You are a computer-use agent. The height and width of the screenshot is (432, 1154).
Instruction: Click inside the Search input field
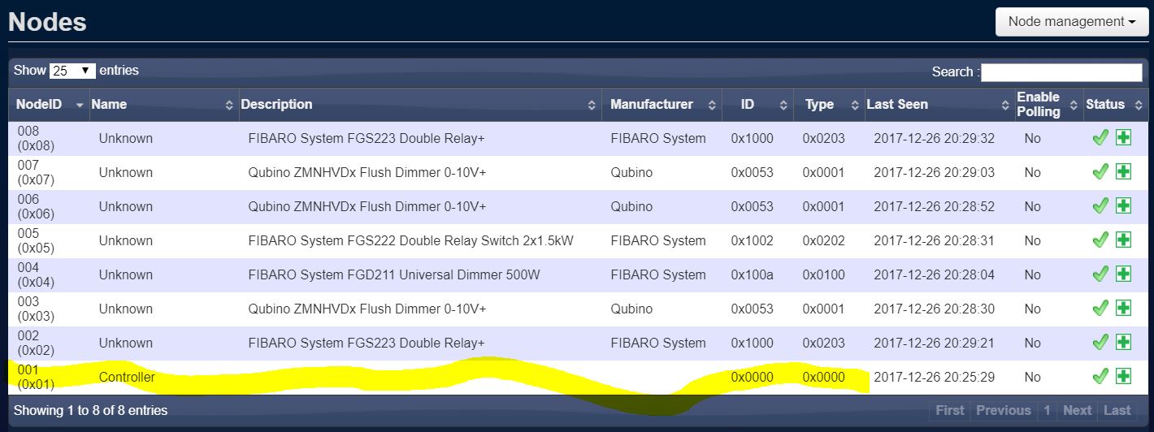pos(1061,72)
